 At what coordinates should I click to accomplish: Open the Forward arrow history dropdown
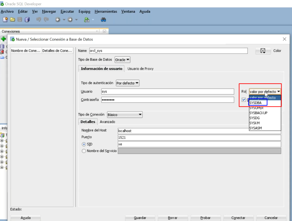(x=76, y=20)
